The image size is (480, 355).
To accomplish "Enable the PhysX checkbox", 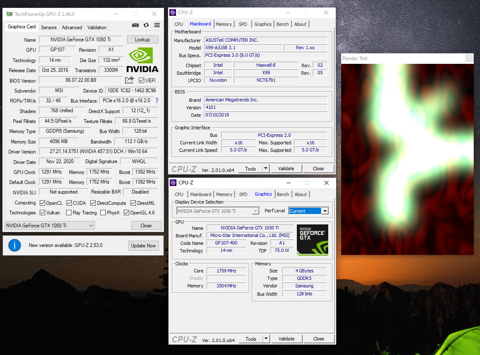I will coord(103,213).
